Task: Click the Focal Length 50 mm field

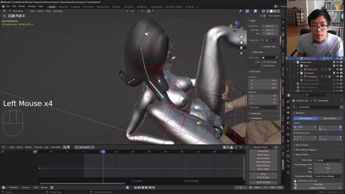Action: 270,26
